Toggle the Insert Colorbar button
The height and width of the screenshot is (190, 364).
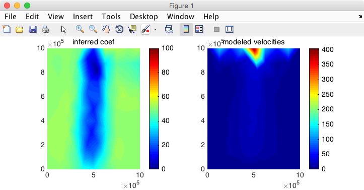pyautogui.click(x=186, y=29)
